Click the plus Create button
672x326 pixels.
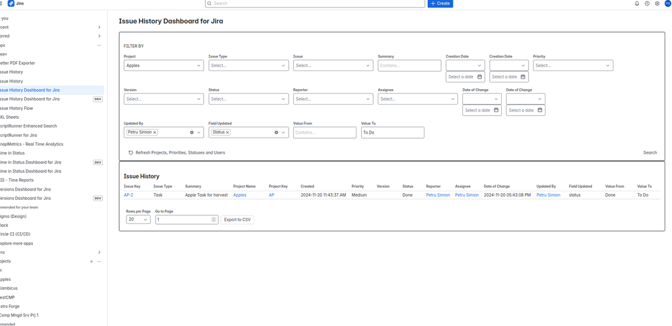tap(440, 3)
